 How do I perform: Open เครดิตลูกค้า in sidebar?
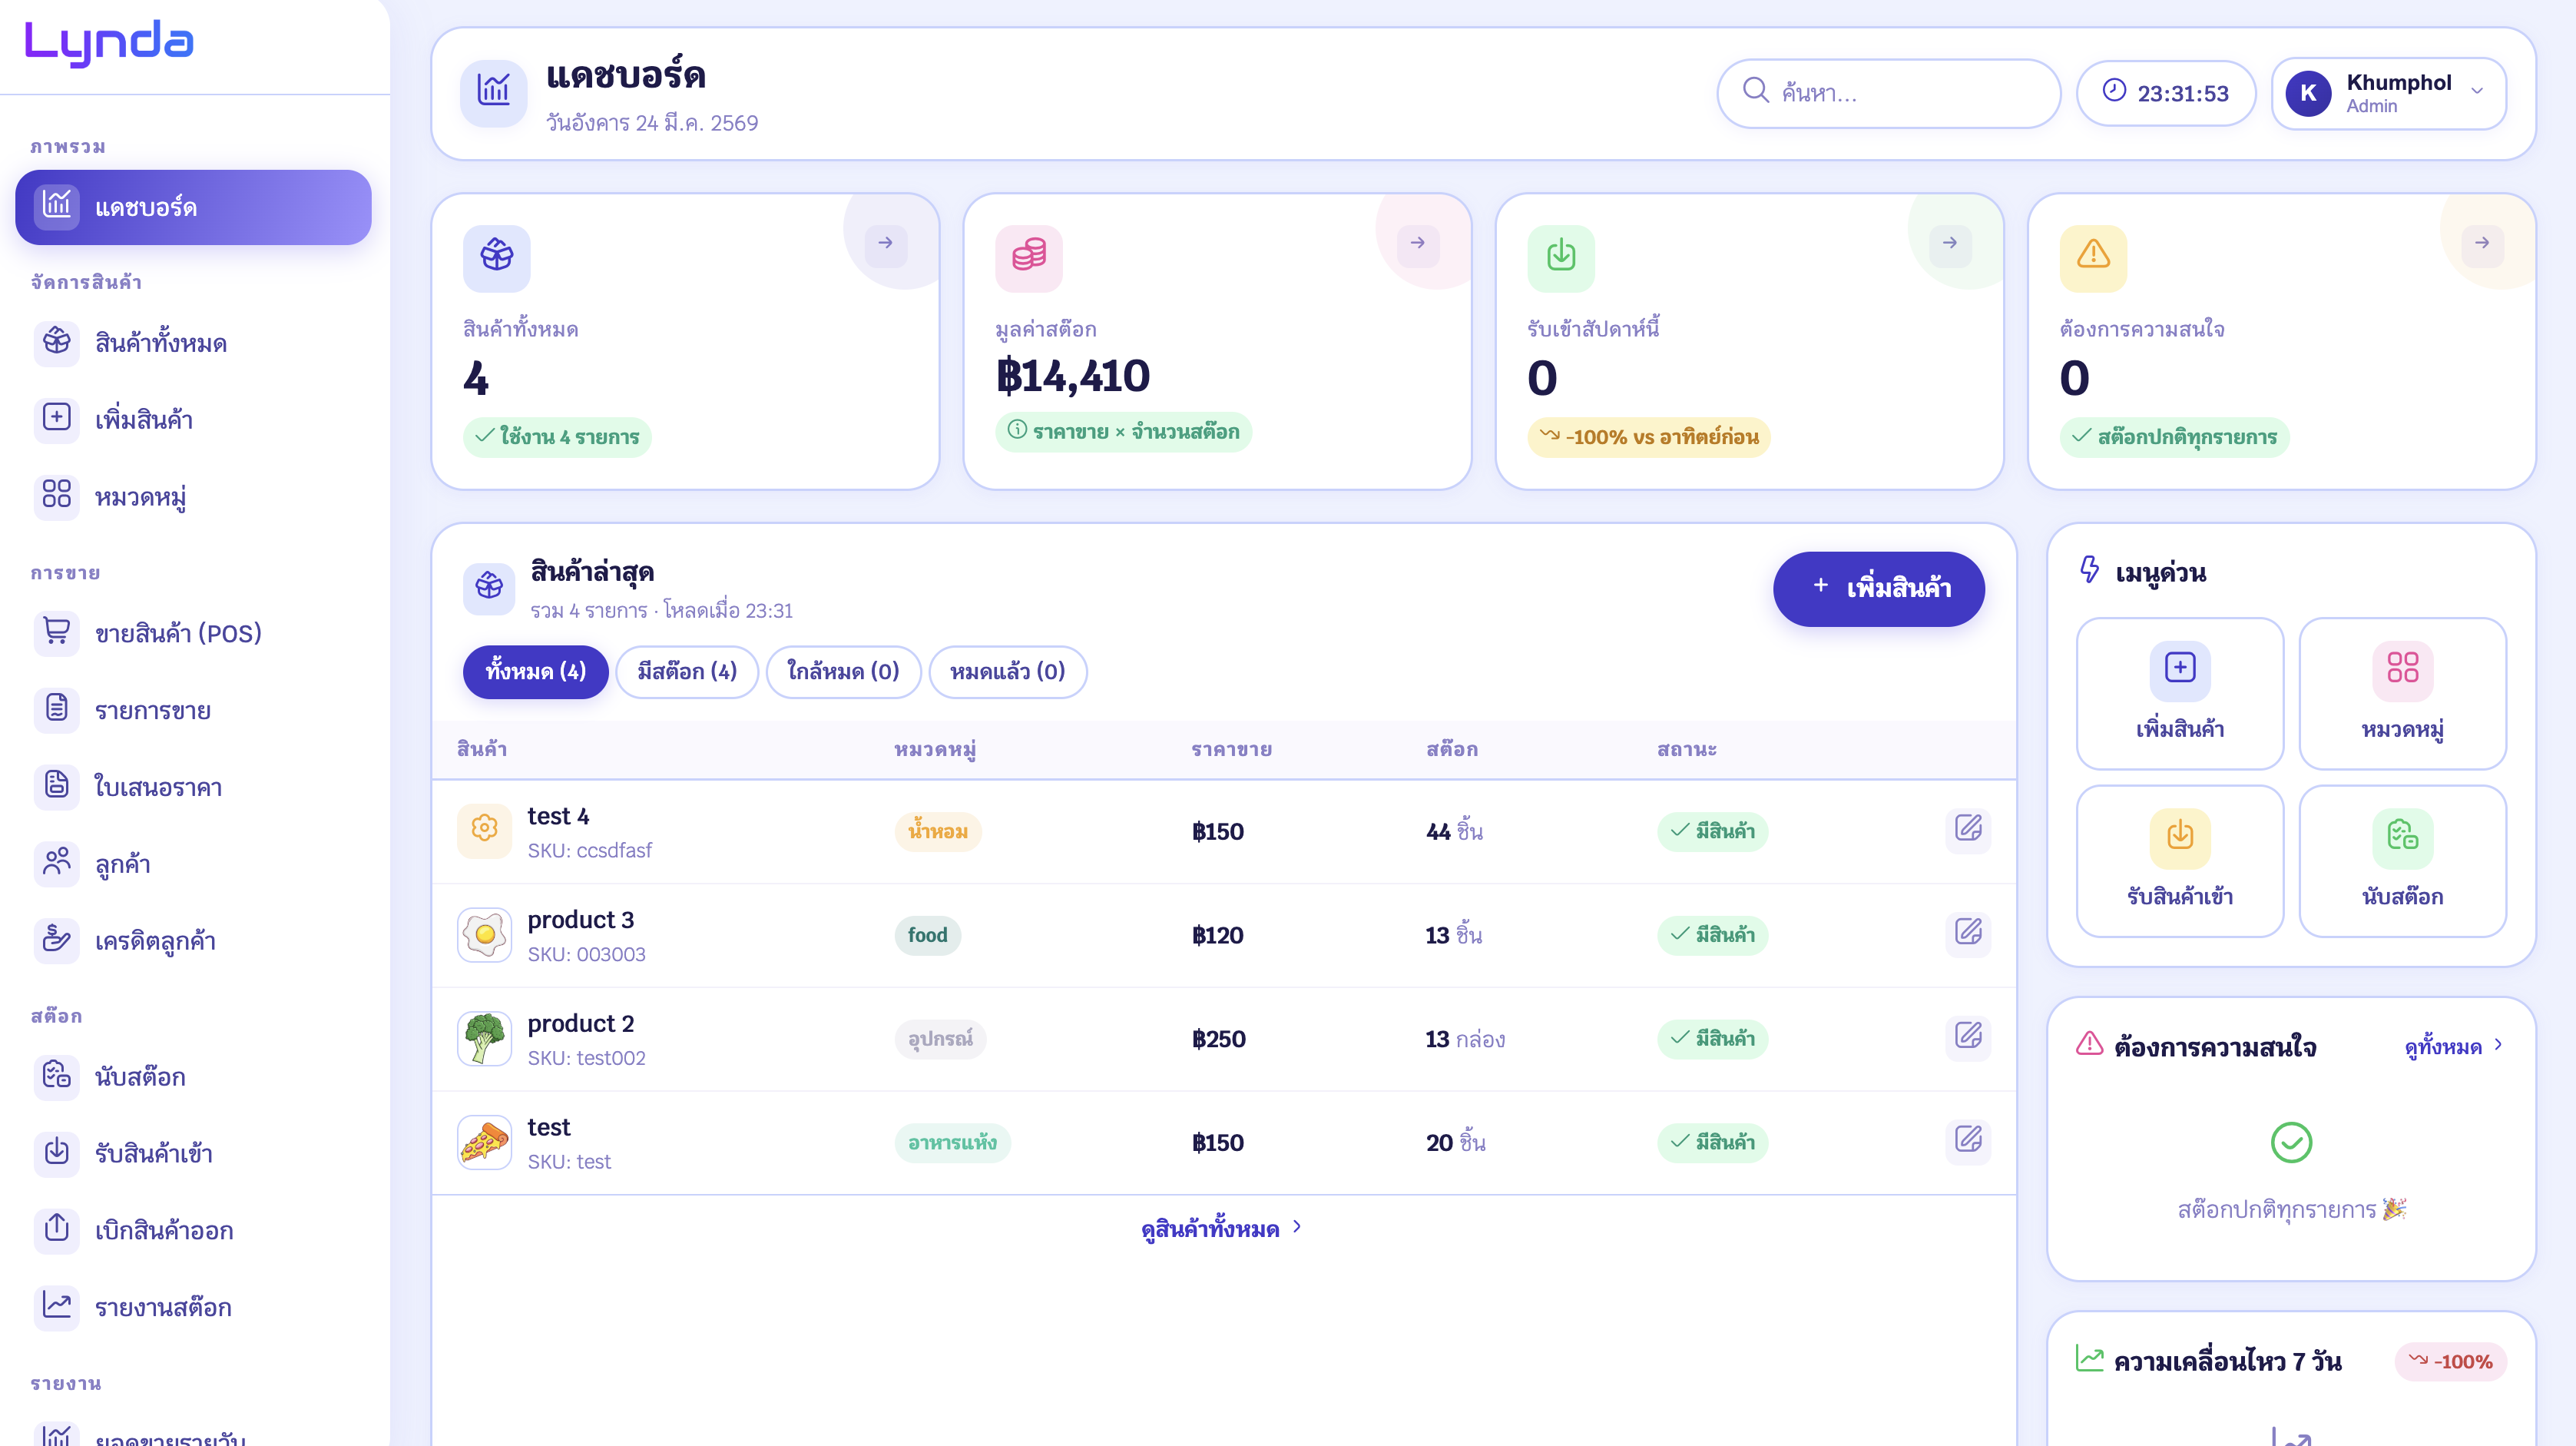pos(155,940)
